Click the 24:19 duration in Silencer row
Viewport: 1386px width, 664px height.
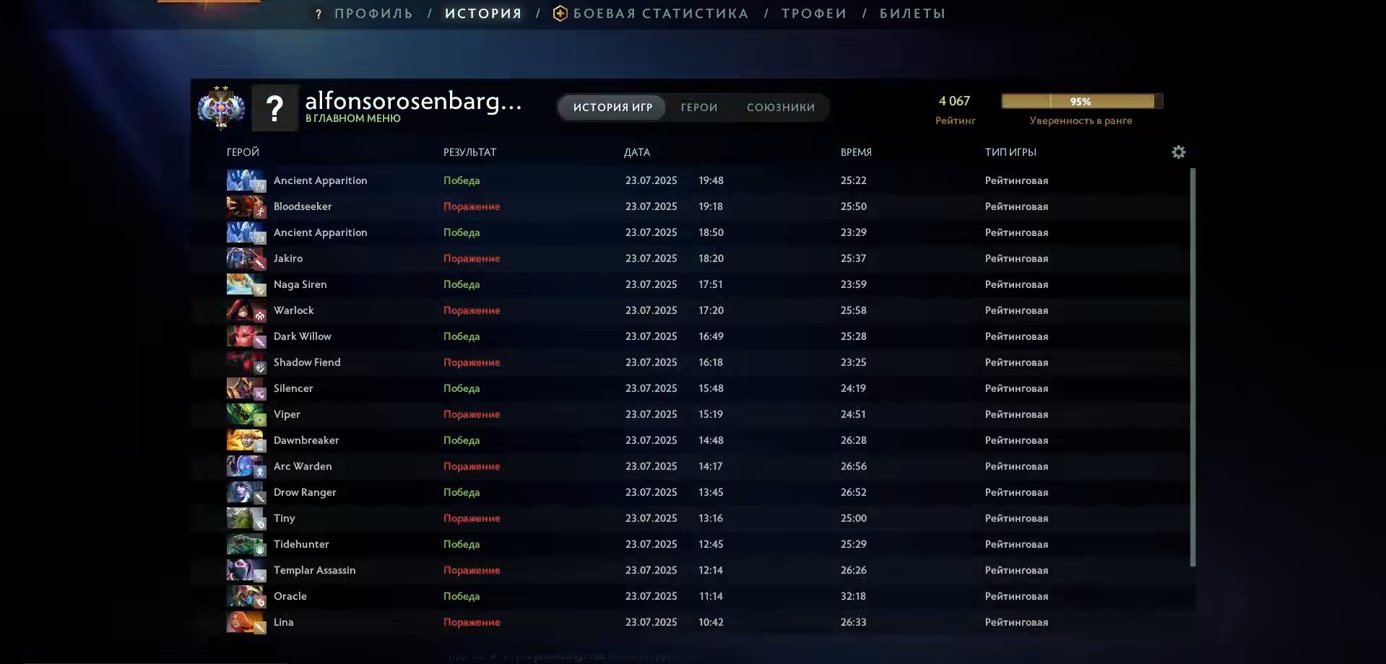[853, 388]
